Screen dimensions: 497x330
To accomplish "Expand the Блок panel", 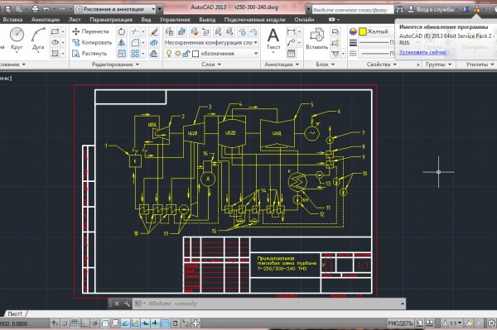I will click(x=326, y=65).
